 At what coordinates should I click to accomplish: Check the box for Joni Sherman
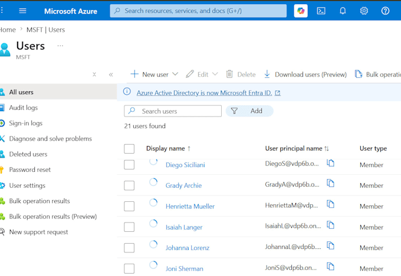coord(129,268)
